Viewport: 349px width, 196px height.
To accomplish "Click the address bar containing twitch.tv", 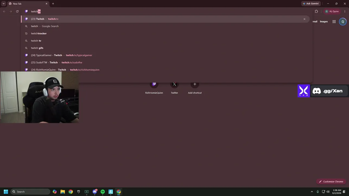I will [166, 11].
